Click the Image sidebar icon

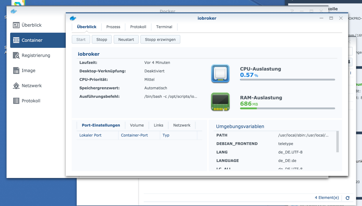16,71
